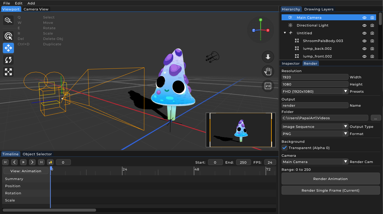383x214 pixels.
Task: Select the viewport cube/select mode icon
Action: [x=8, y=20]
